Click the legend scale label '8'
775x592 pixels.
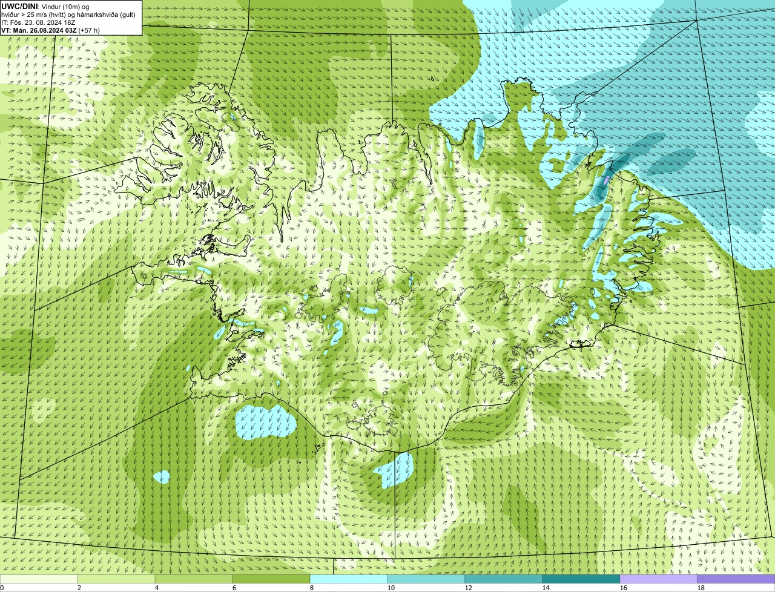312,588
